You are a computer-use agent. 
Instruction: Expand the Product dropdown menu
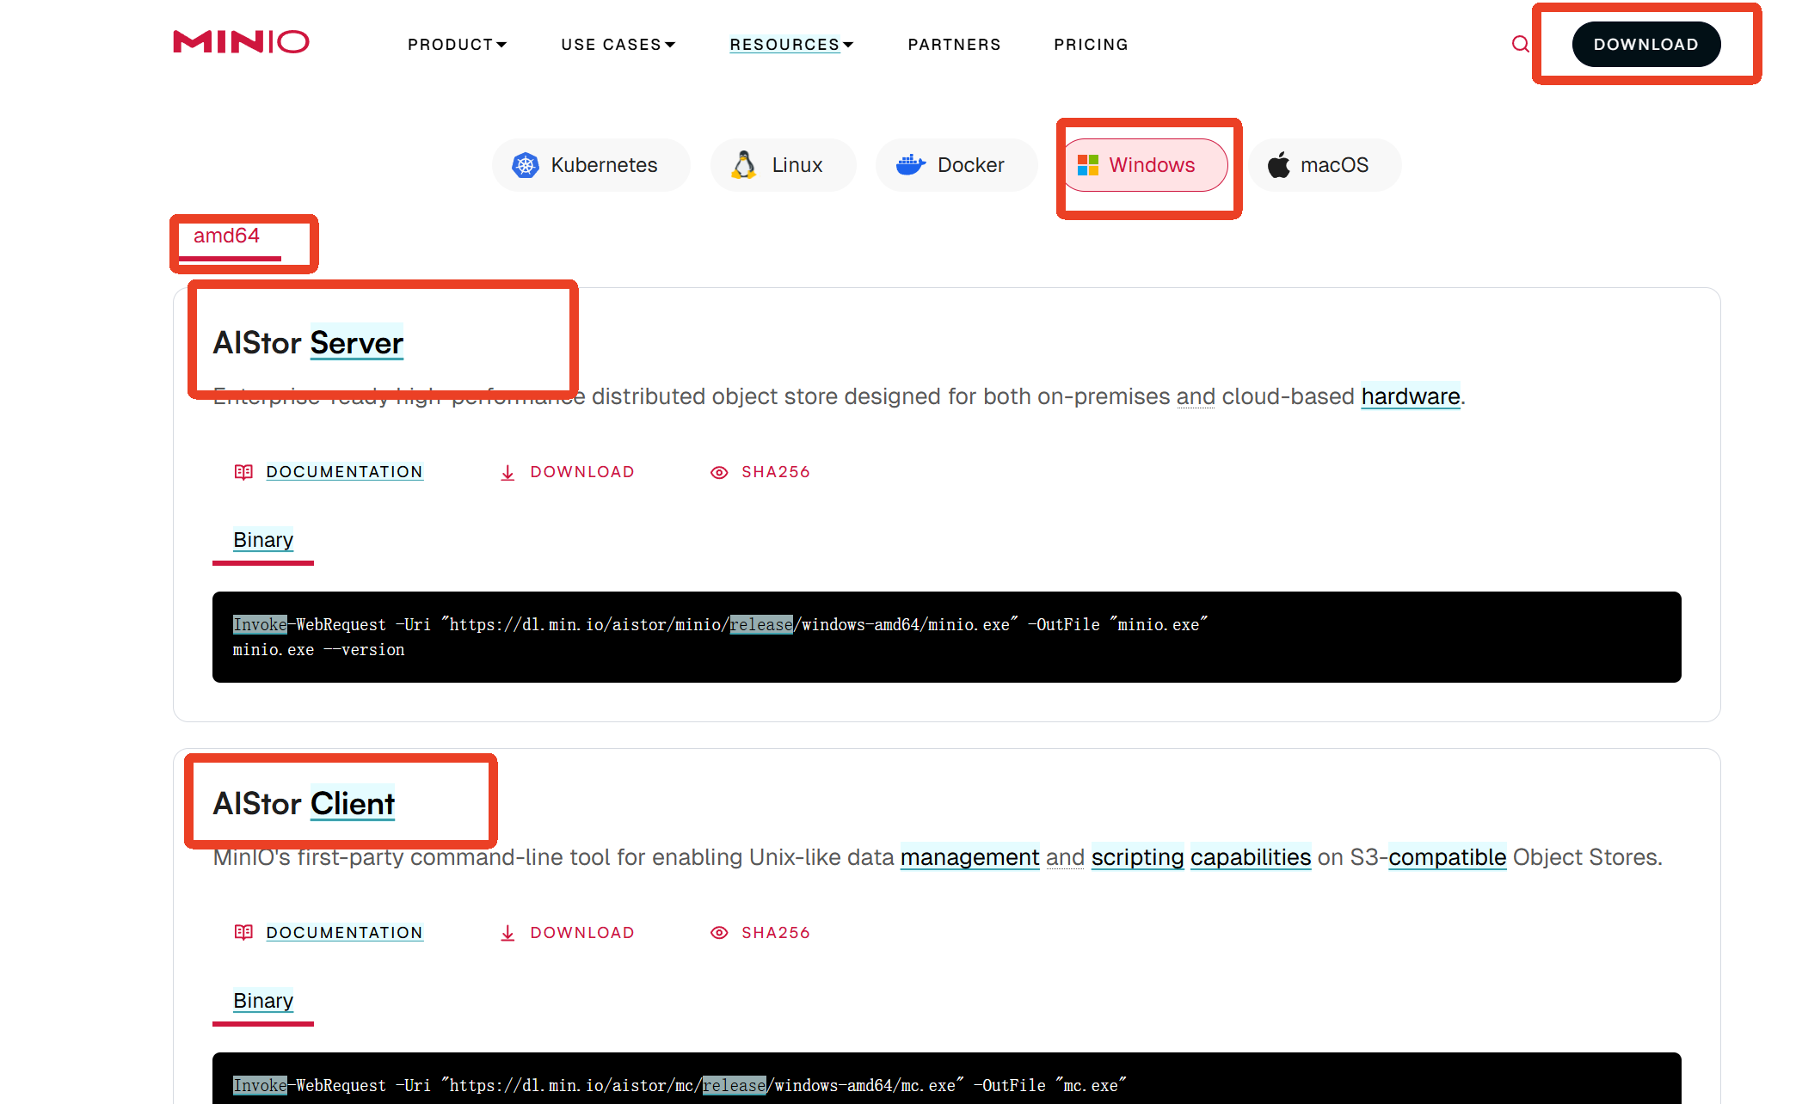457,45
